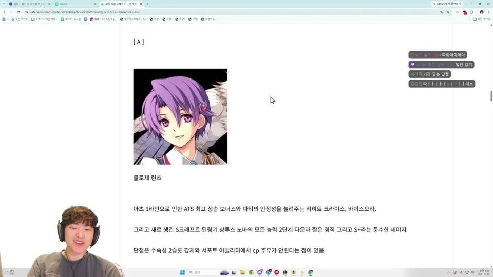Bookmark this page with the star icon

(x=448, y=12)
